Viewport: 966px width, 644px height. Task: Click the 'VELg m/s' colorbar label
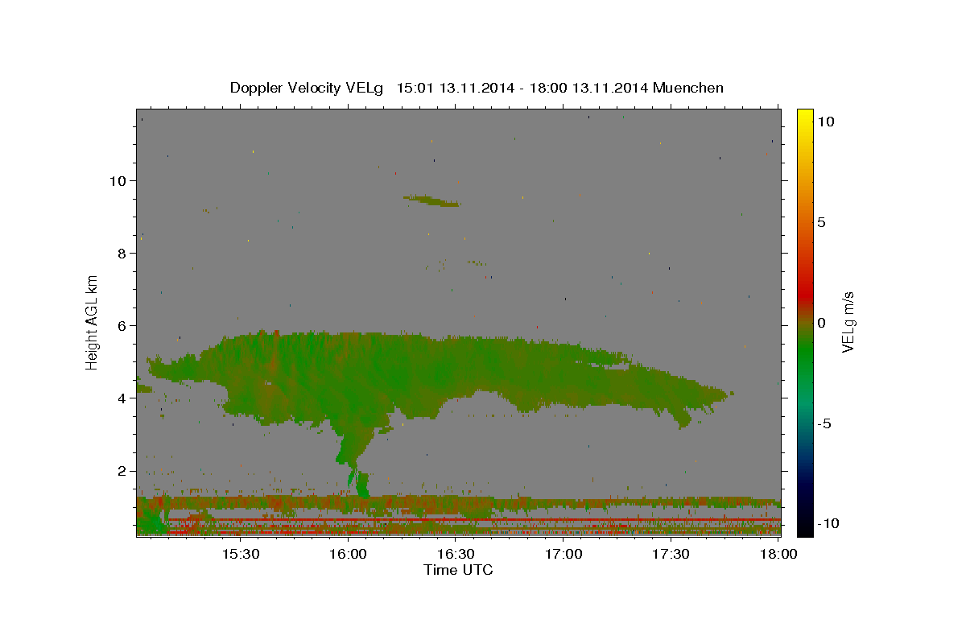point(848,321)
